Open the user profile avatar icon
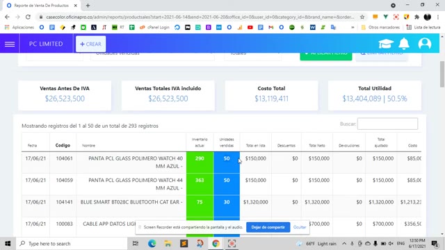This screenshot has height=250, width=445. click(425, 44)
